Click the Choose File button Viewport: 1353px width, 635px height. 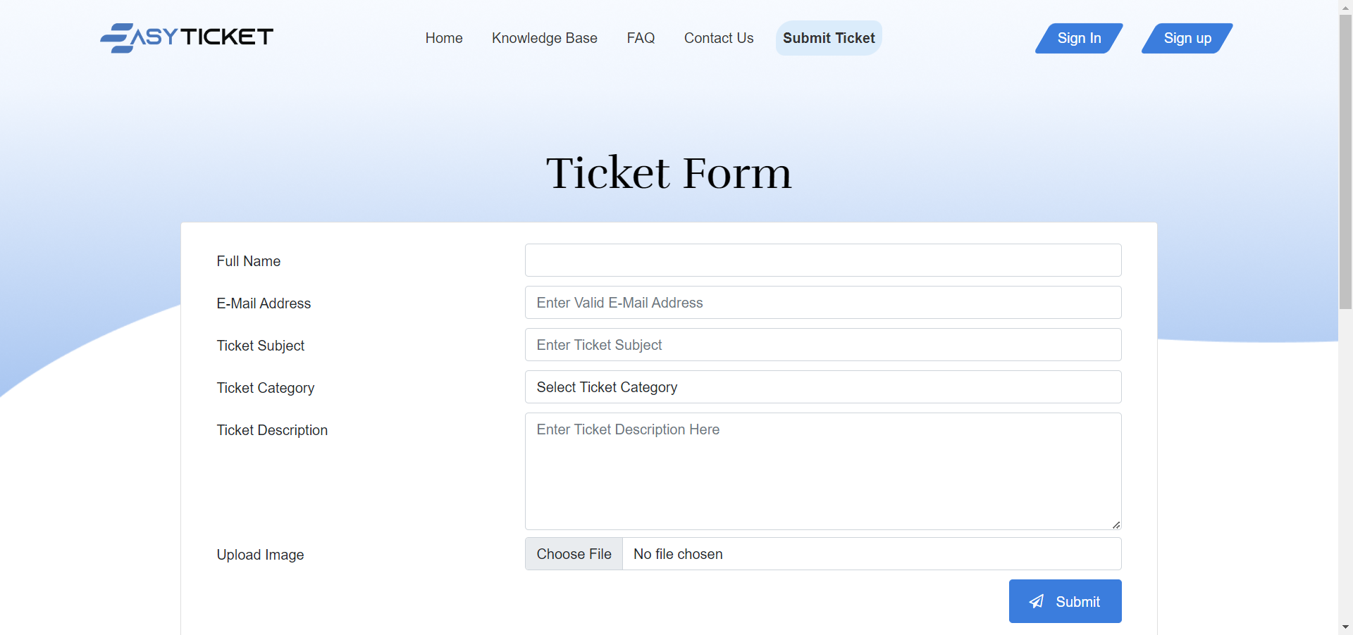pyautogui.click(x=574, y=554)
